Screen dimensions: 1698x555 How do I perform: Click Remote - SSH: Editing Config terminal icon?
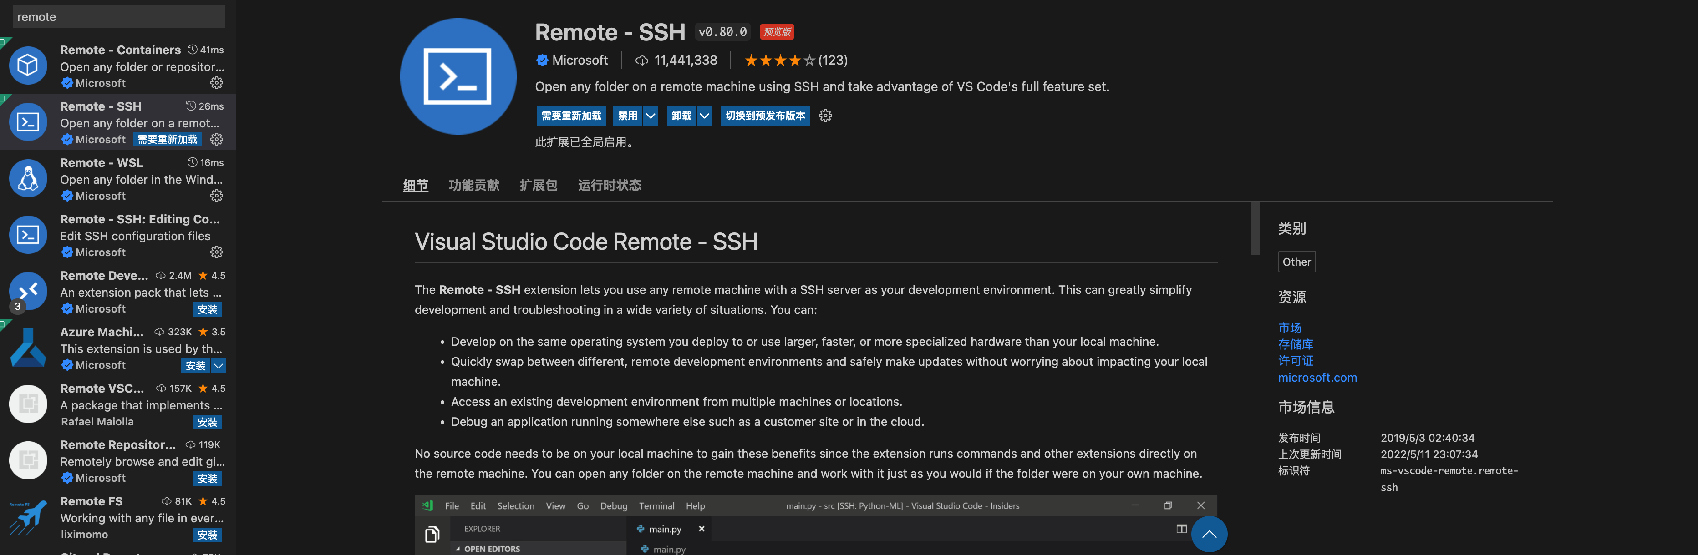[x=28, y=235]
